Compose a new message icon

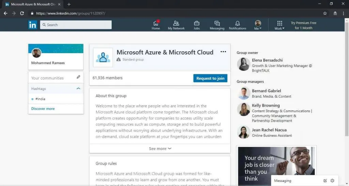coord(325,181)
